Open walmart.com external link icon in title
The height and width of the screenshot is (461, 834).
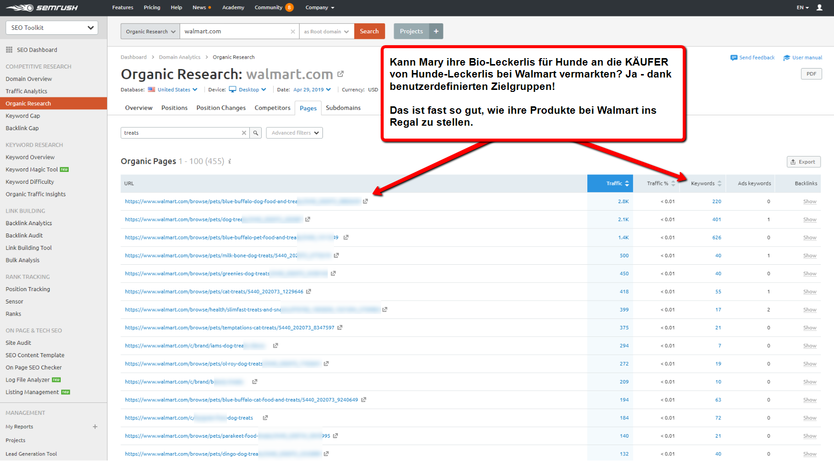click(x=340, y=74)
